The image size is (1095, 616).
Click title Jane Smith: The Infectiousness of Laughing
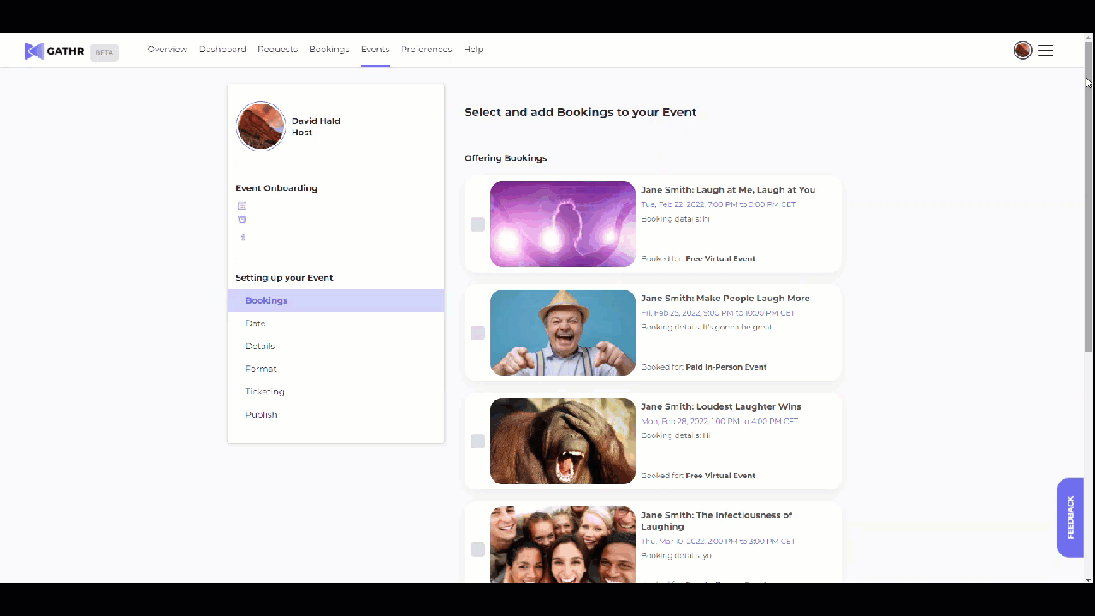[x=717, y=521]
